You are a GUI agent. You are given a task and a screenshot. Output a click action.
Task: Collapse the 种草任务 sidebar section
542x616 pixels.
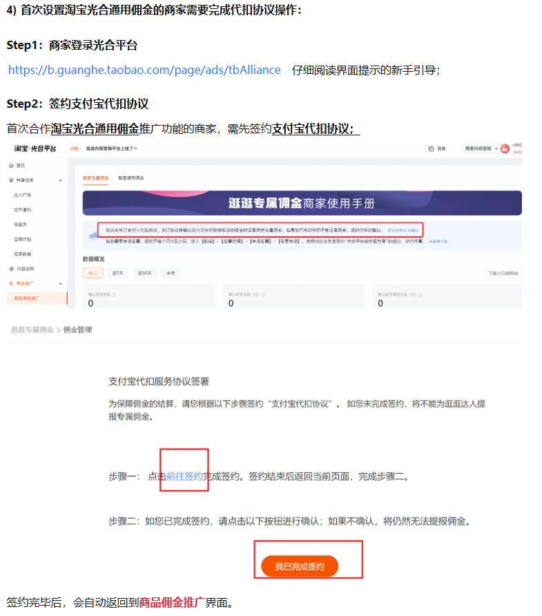tap(61, 180)
